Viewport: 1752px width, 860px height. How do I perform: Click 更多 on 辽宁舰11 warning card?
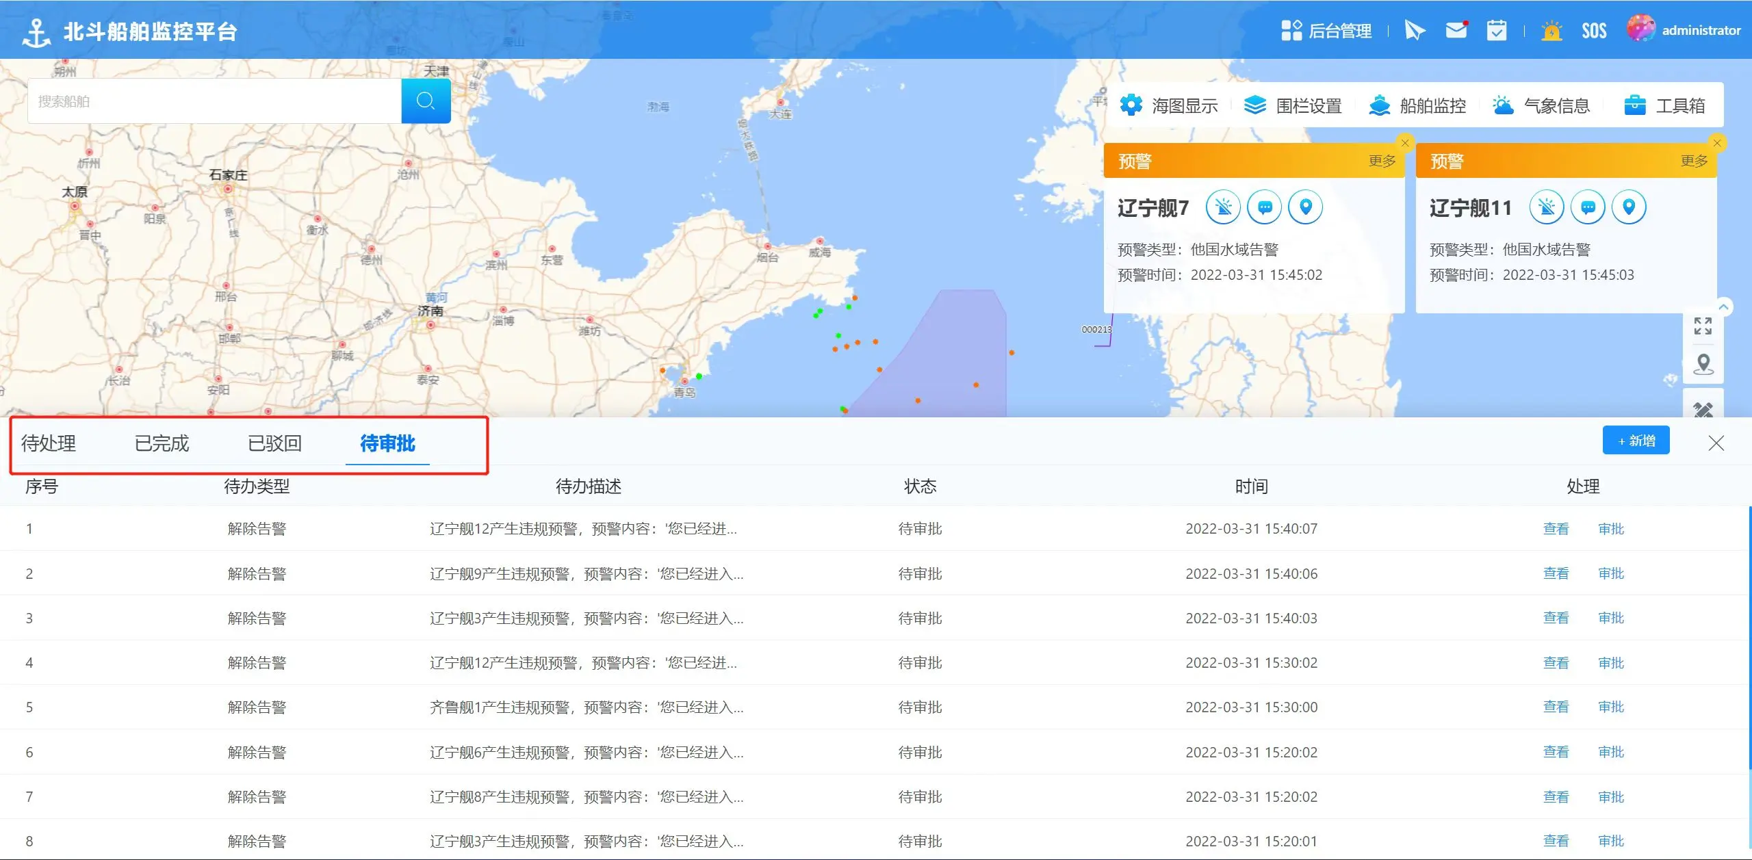point(1694,161)
